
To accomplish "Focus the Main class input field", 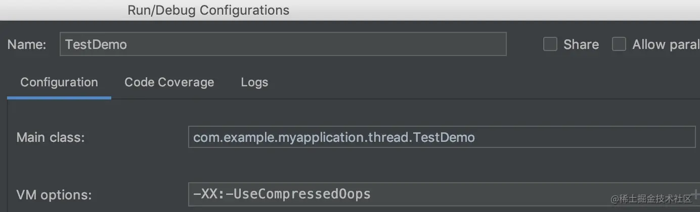I will (441, 137).
